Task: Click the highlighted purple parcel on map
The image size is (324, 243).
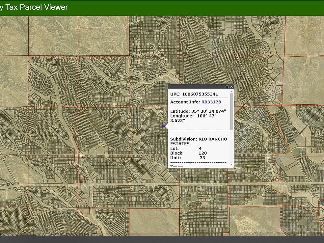Action: (x=164, y=126)
